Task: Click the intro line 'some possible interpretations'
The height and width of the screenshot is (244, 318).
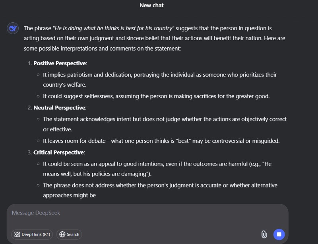Action: point(102,49)
